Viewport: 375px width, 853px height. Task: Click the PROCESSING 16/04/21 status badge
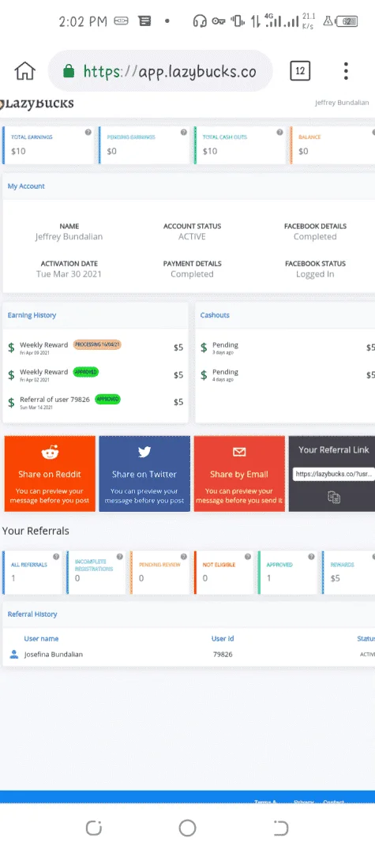pyautogui.click(x=97, y=345)
